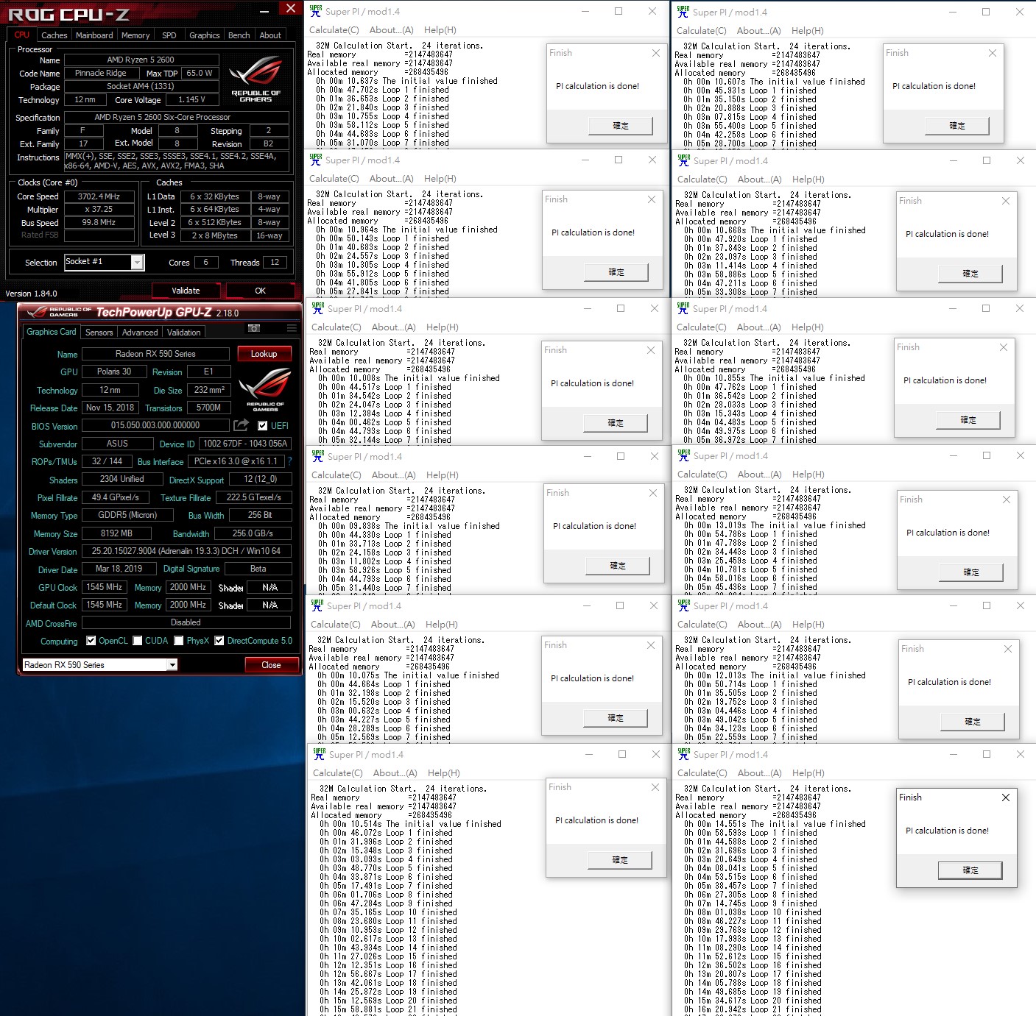Open the Validation tab in GPU-Z

183,333
